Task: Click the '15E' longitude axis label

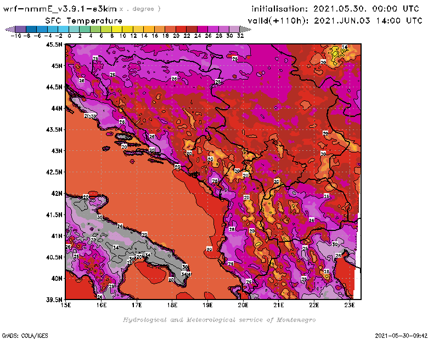Action: (x=66, y=305)
